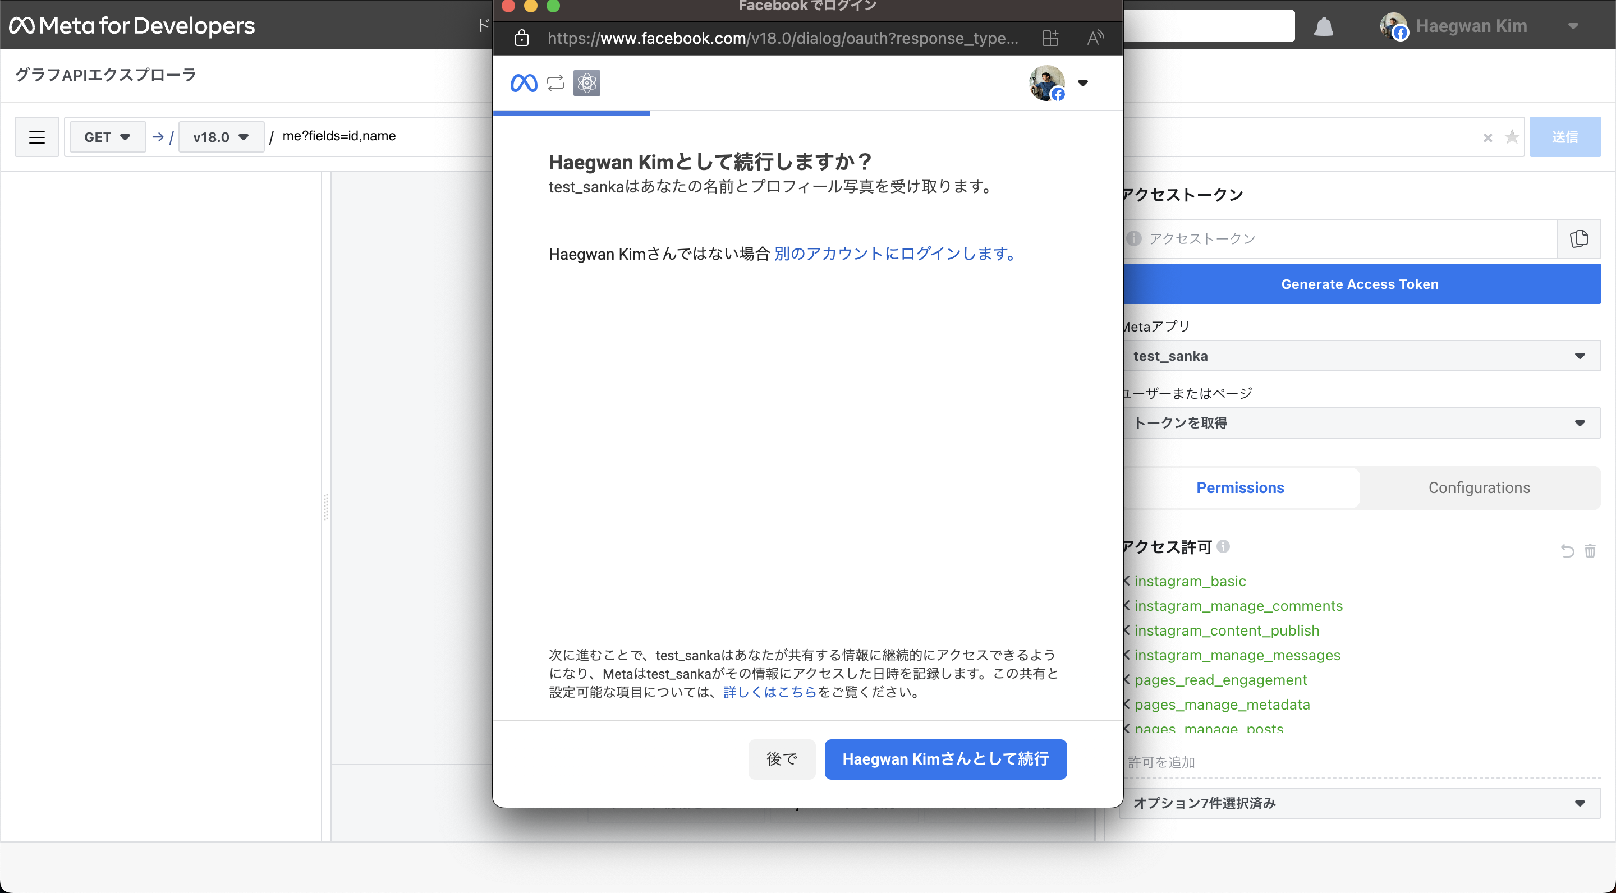Click the undo arrow icon in permissions
The height and width of the screenshot is (893, 1616).
point(1567,551)
